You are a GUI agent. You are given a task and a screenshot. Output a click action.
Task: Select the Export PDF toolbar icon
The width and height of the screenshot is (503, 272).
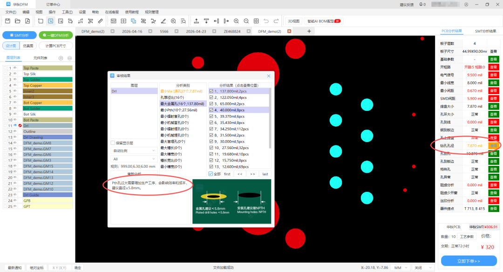(27, 21)
